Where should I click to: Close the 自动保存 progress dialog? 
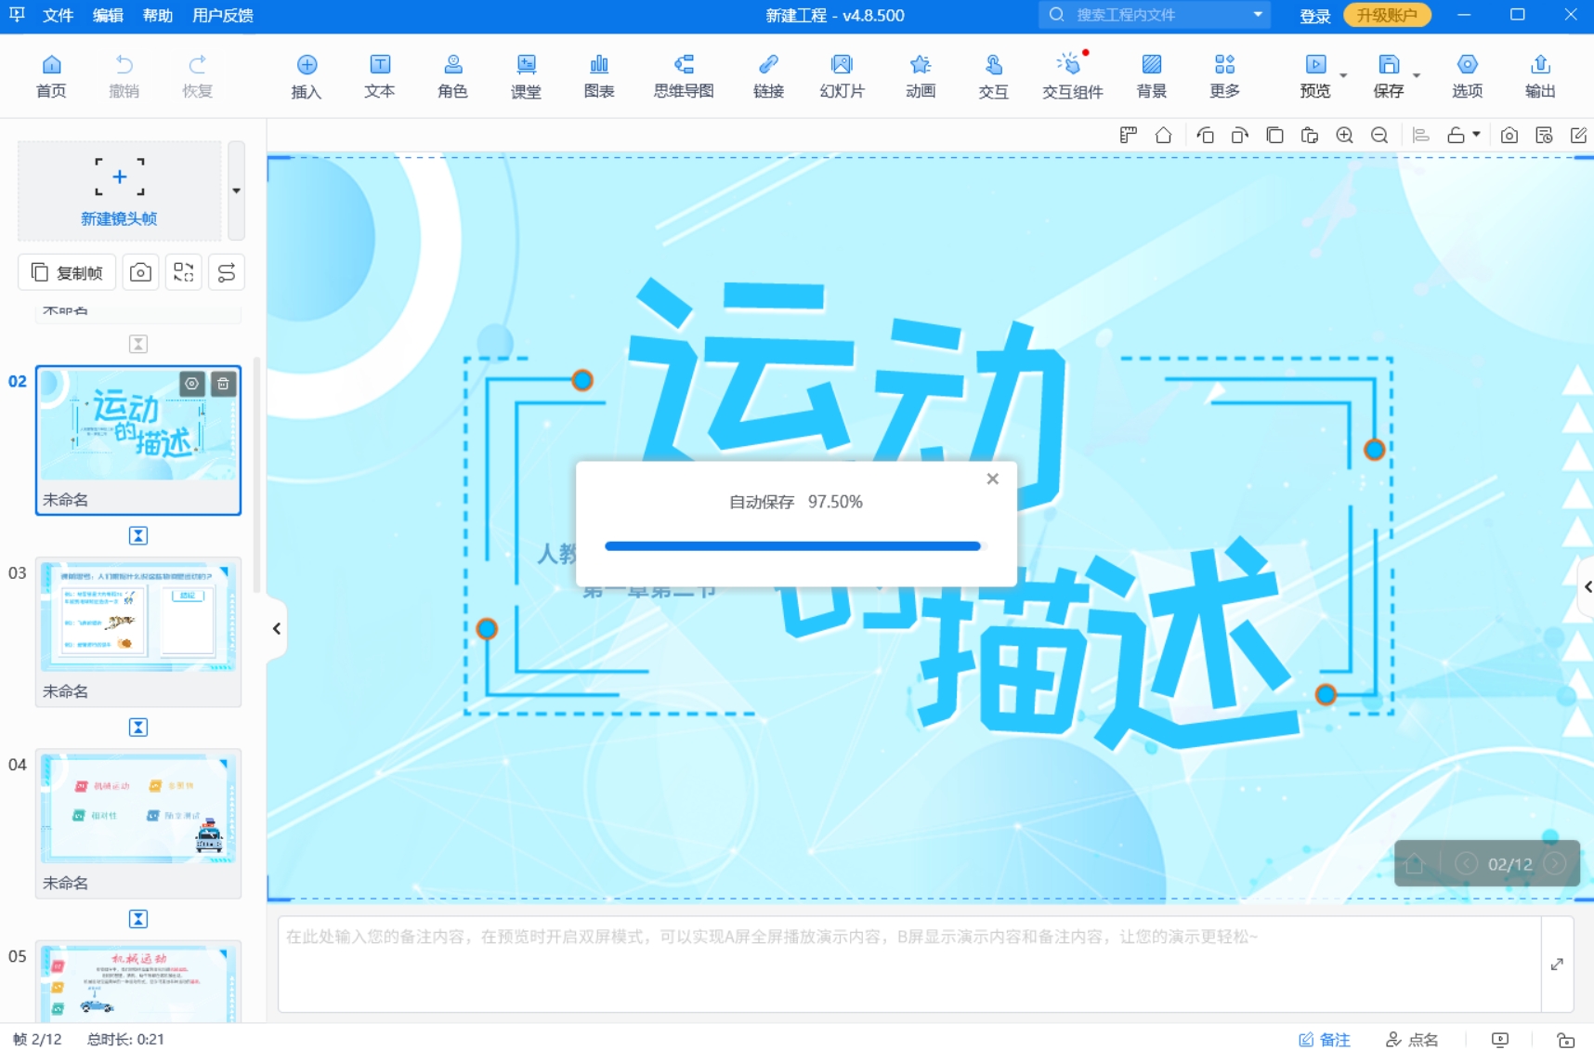click(992, 479)
